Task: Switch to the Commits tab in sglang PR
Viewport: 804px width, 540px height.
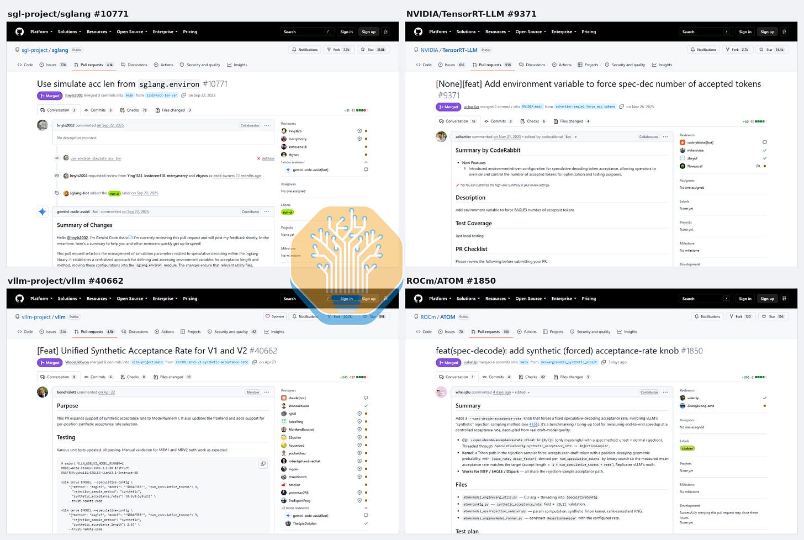Action: point(99,110)
